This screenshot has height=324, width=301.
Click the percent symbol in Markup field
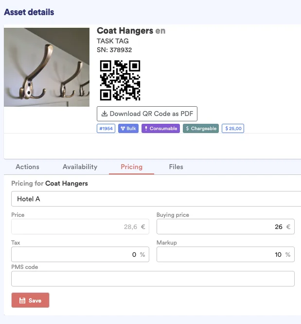click(288, 254)
